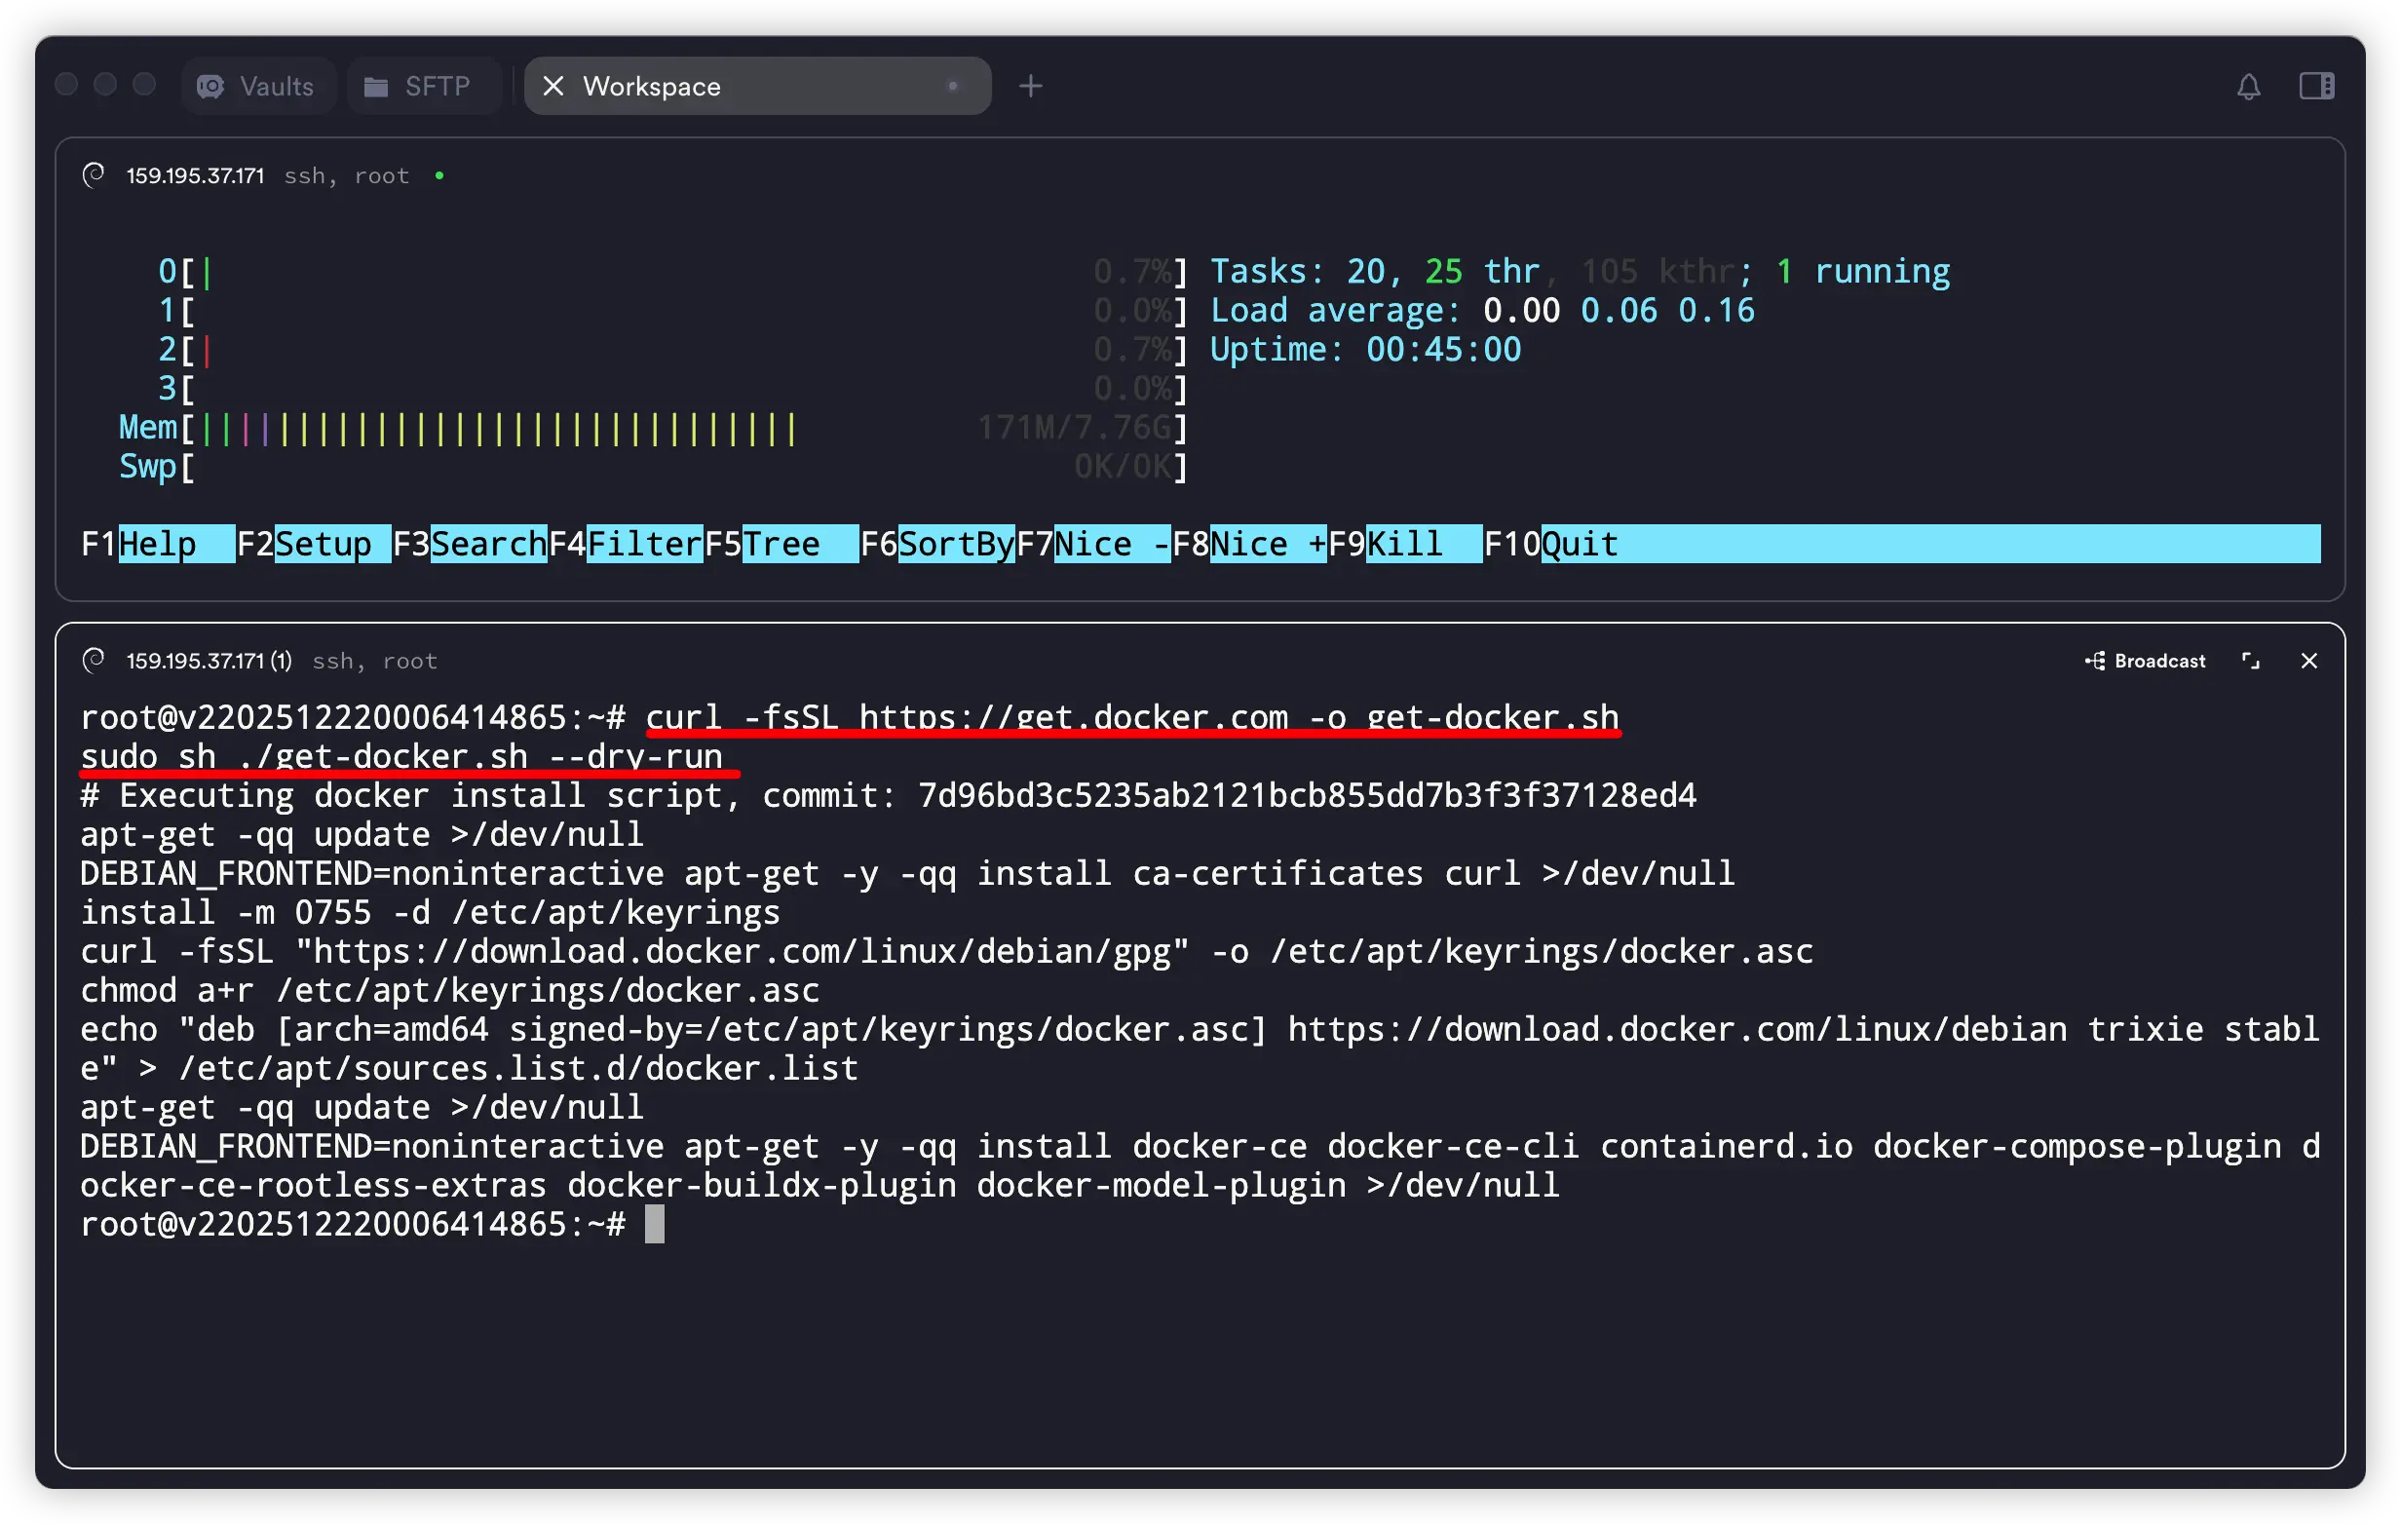Click the green connection status dot
Image resolution: width=2401 pixels, height=1524 pixels.
[x=439, y=176]
